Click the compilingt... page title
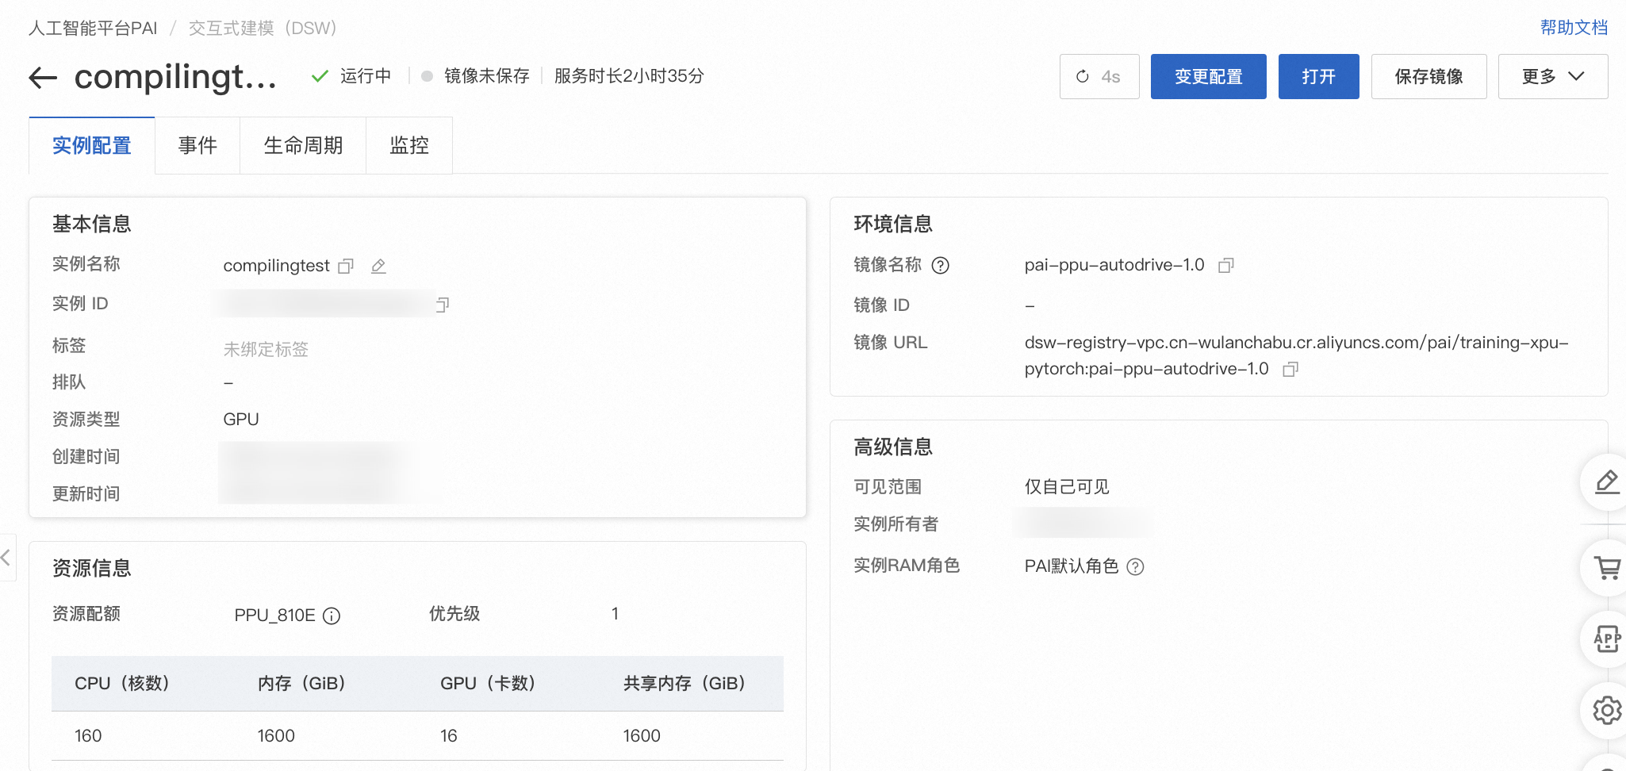Image resolution: width=1626 pixels, height=771 pixels. [x=175, y=77]
